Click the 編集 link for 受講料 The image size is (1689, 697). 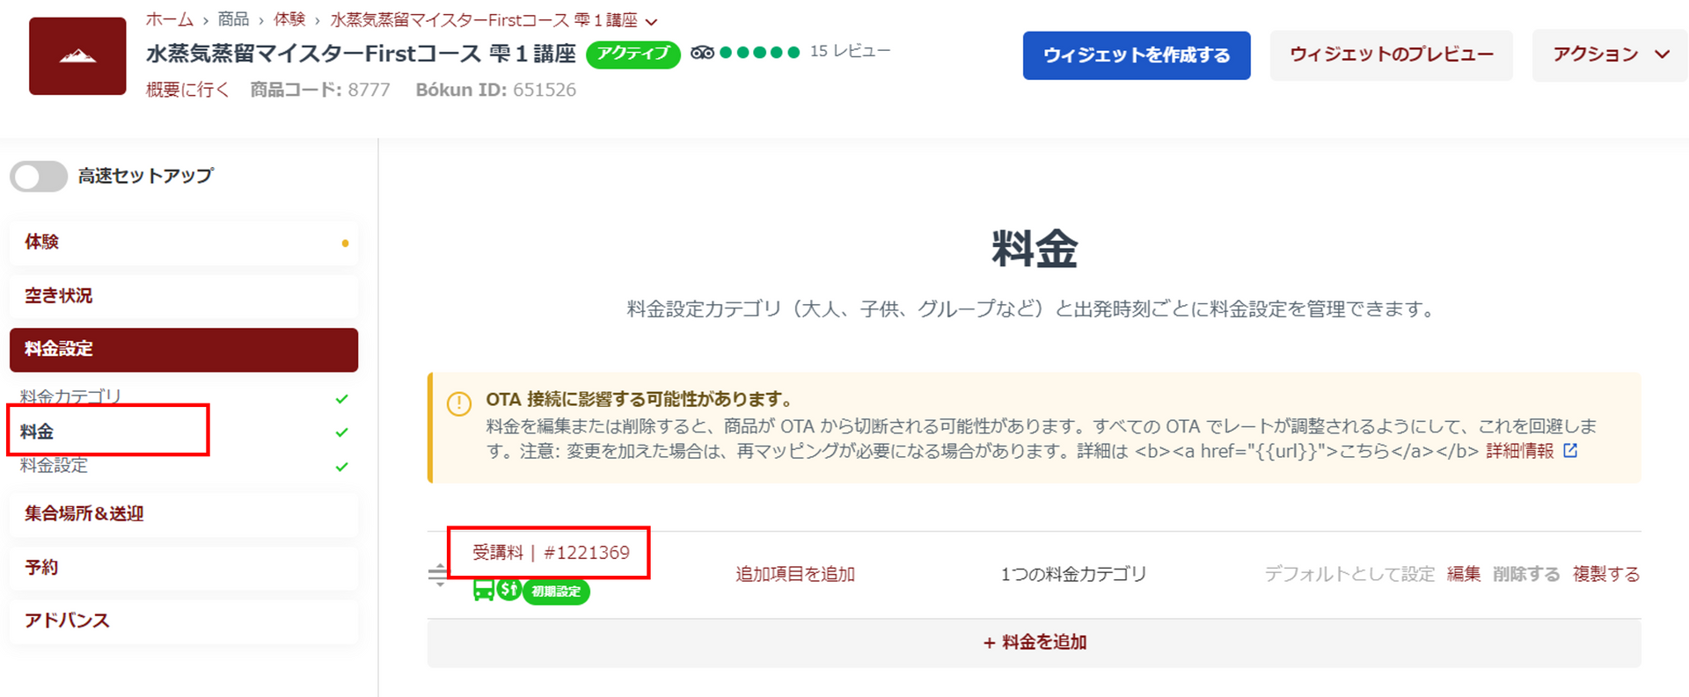point(1463,574)
